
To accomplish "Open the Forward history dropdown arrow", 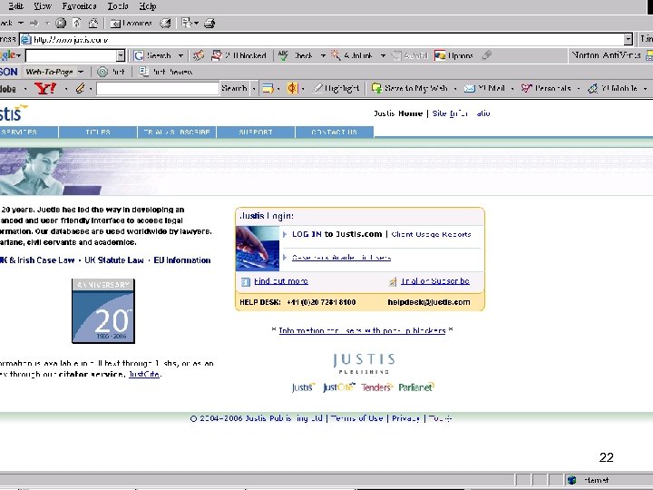I will (x=47, y=23).
